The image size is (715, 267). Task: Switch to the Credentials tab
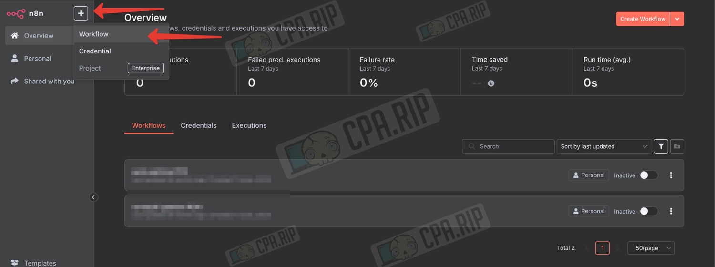199,125
